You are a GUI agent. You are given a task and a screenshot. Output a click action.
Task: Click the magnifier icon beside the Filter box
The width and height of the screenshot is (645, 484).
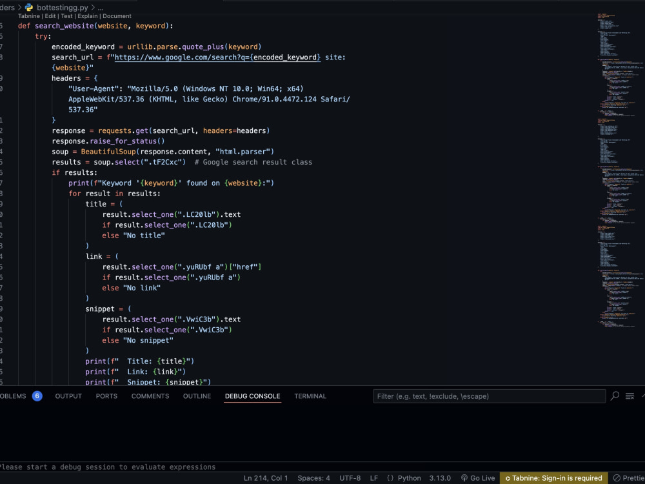(615, 396)
